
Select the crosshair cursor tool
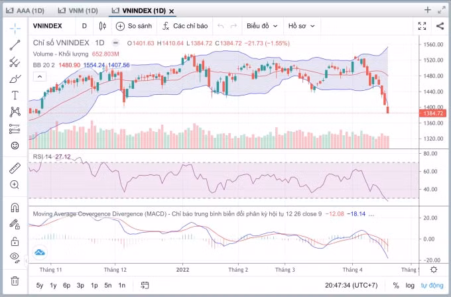pyautogui.click(x=15, y=29)
